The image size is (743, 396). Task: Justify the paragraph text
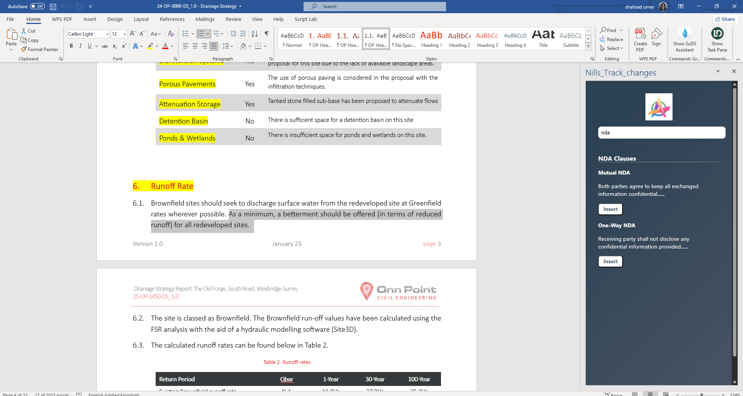click(214, 46)
